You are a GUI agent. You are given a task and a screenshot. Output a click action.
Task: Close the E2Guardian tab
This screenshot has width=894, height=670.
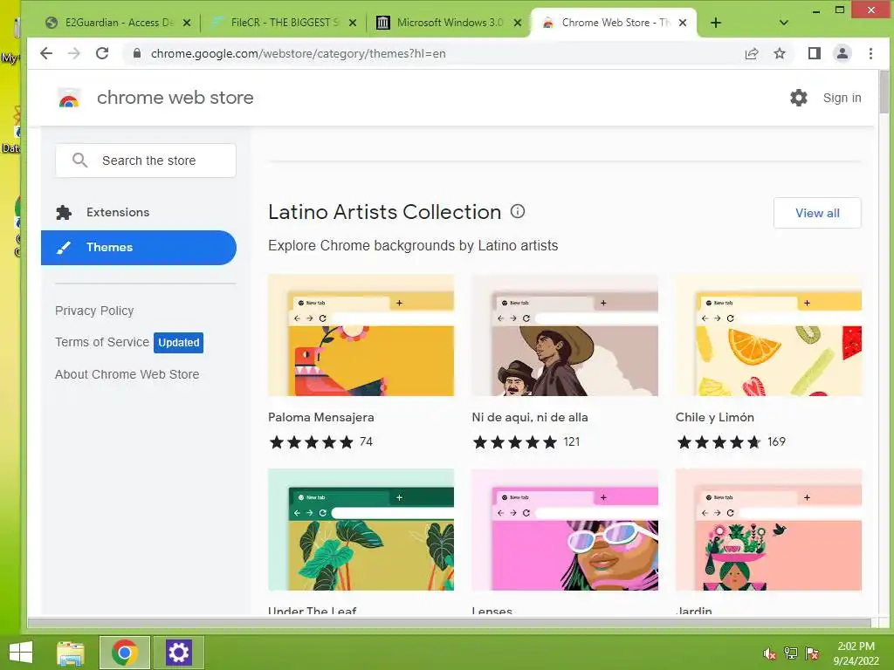coord(187,23)
